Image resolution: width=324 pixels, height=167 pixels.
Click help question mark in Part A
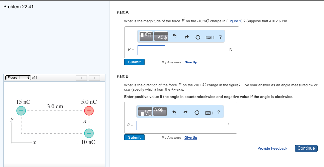(x=220, y=37)
